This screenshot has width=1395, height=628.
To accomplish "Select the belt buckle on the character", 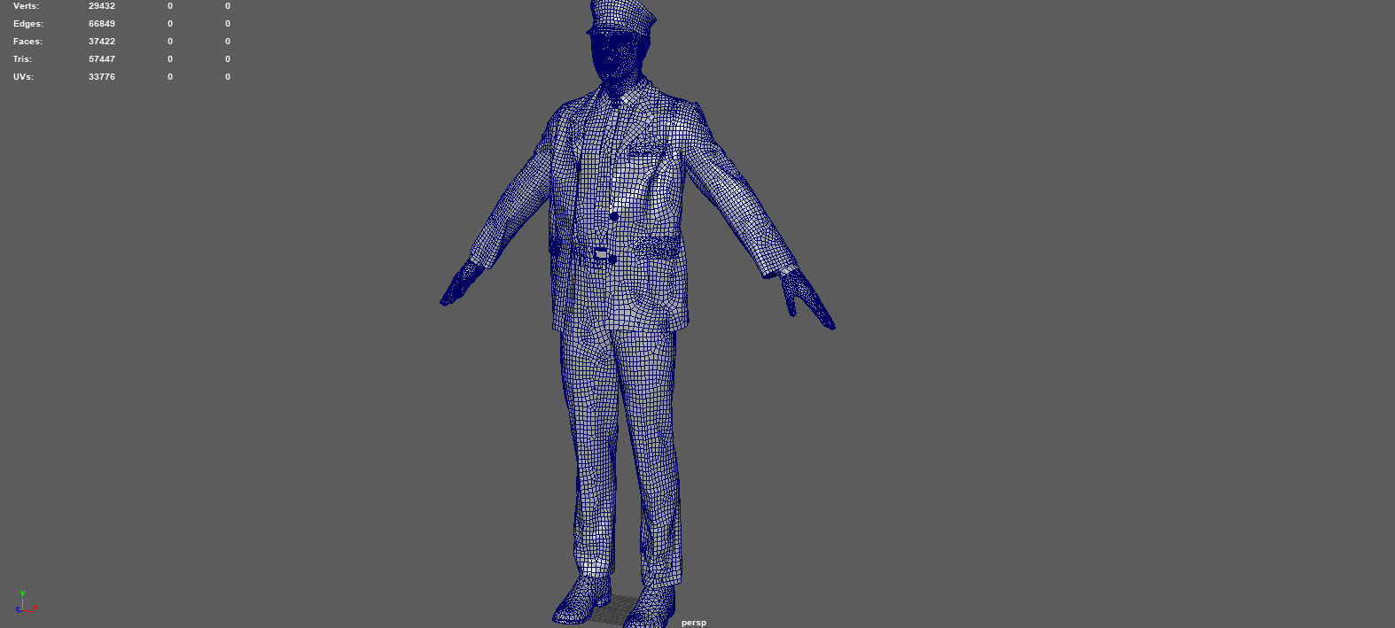I will coord(601,254).
